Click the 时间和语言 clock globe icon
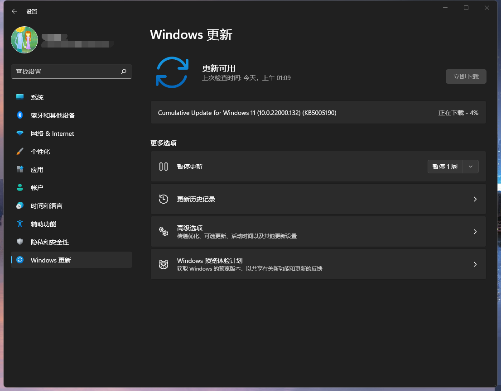501x391 pixels. [x=20, y=206]
